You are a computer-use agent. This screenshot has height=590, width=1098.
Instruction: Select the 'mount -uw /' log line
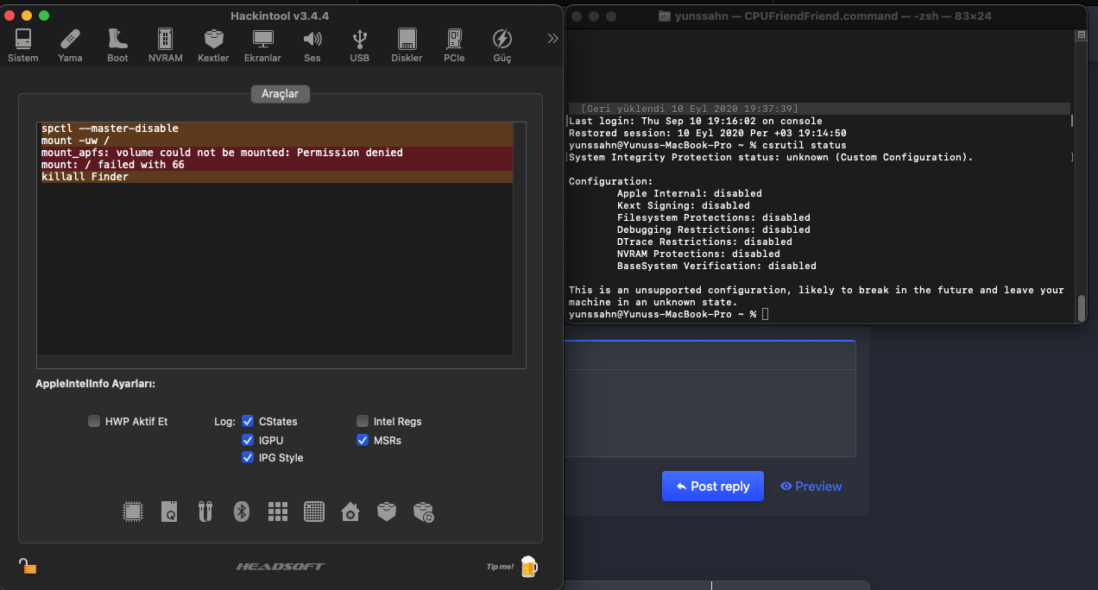(277, 141)
